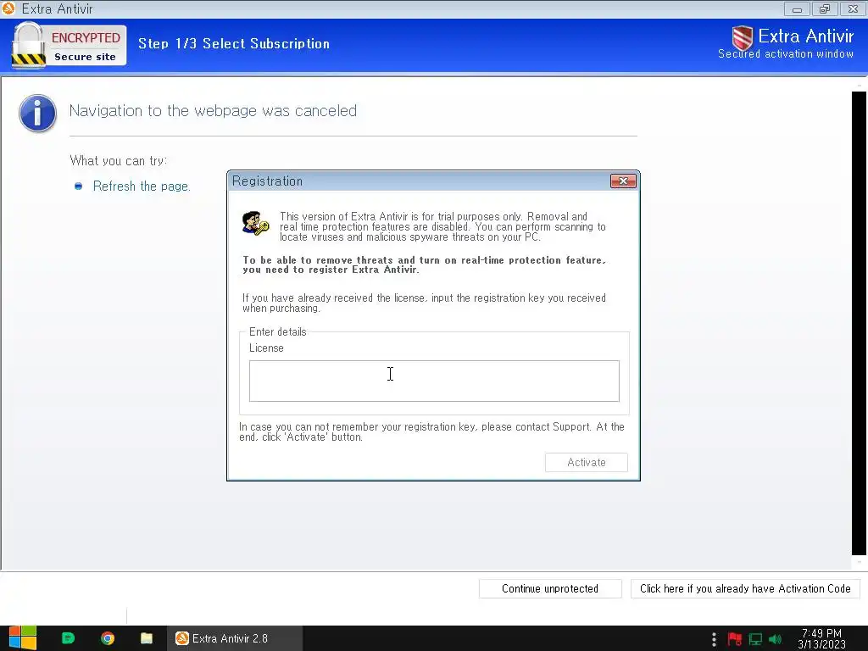Minimize the Extra Antivir window
This screenshot has width=868, height=651.
[797, 8]
